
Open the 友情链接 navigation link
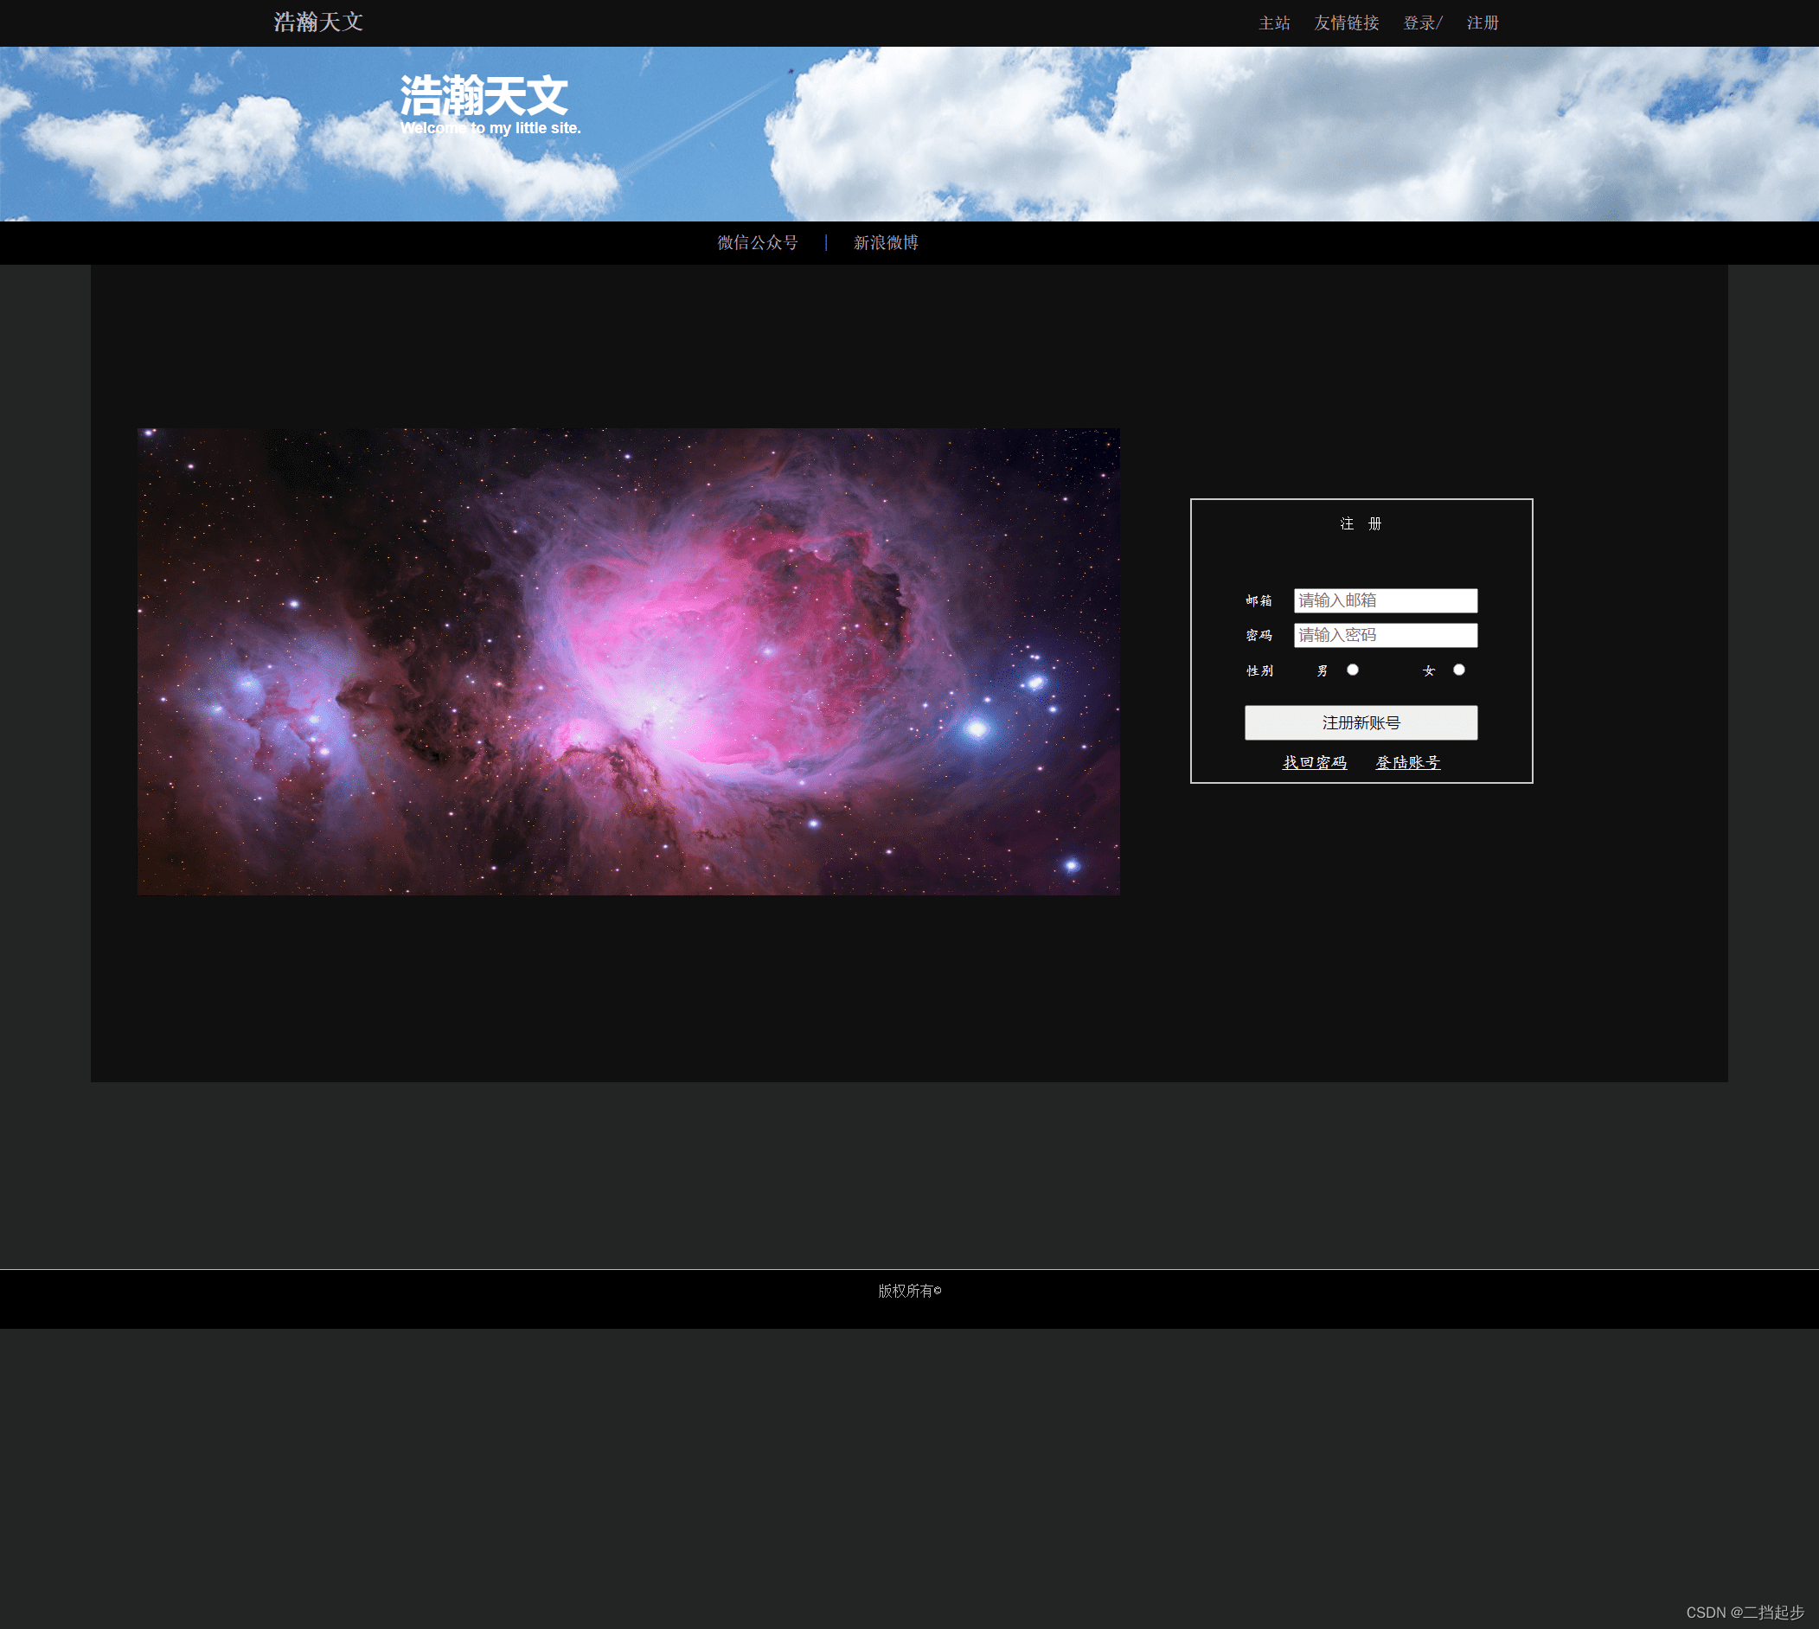coord(1347,23)
